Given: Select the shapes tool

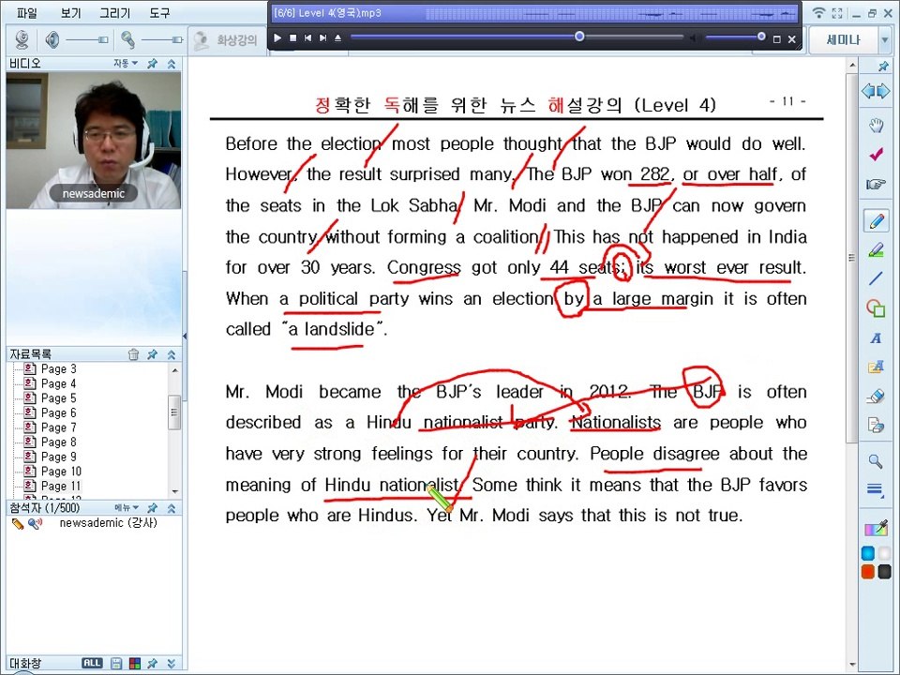Looking at the screenshot, I should tap(876, 308).
